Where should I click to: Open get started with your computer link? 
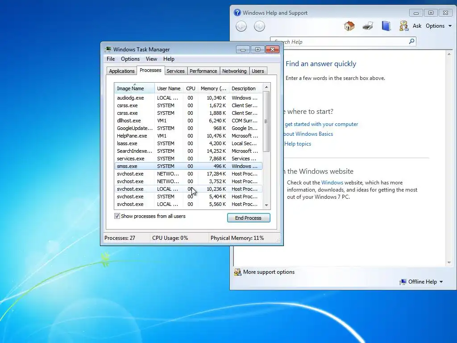(321, 124)
